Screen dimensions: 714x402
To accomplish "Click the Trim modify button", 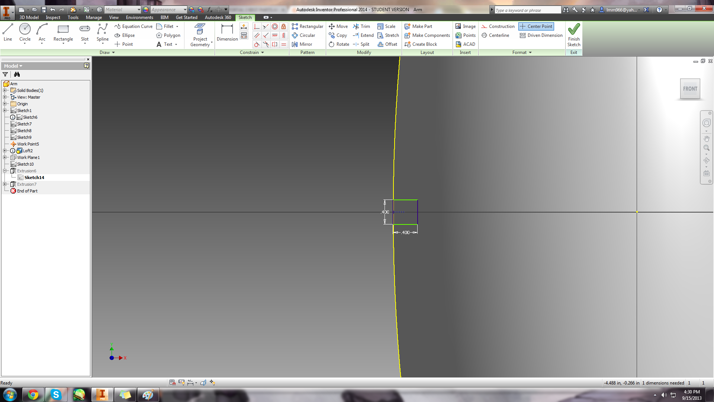I will click(361, 26).
